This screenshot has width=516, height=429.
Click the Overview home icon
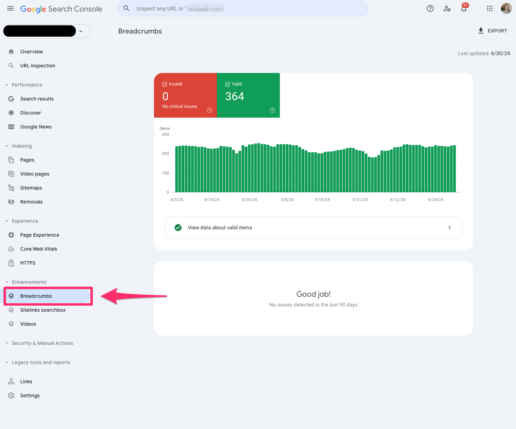tap(11, 52)
